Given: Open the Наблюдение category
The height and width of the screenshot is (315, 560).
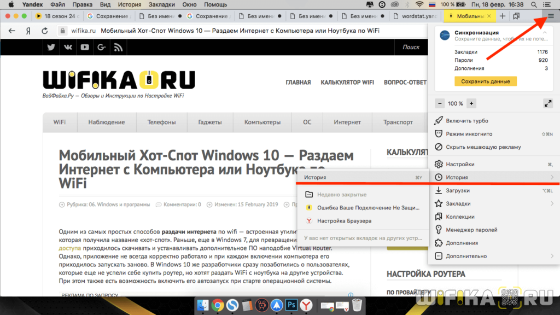Looking at the screenshot, I should coord(107,122).
